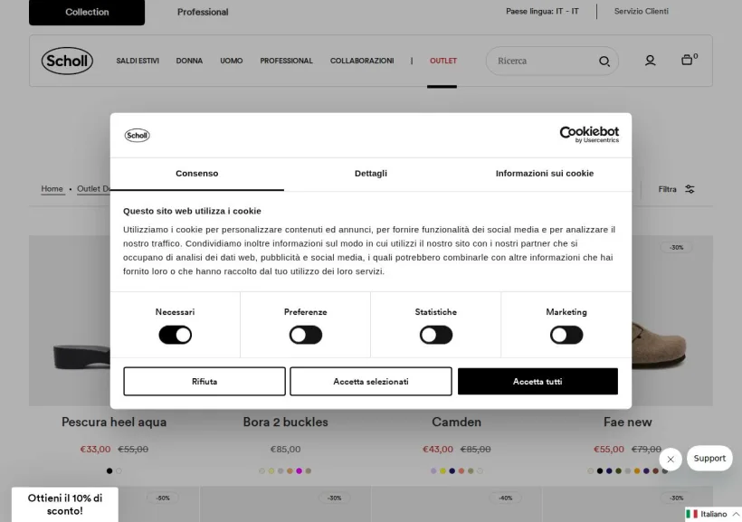
Task: Click the Home breadcrumb link
Action: click(x=52, y=189)
